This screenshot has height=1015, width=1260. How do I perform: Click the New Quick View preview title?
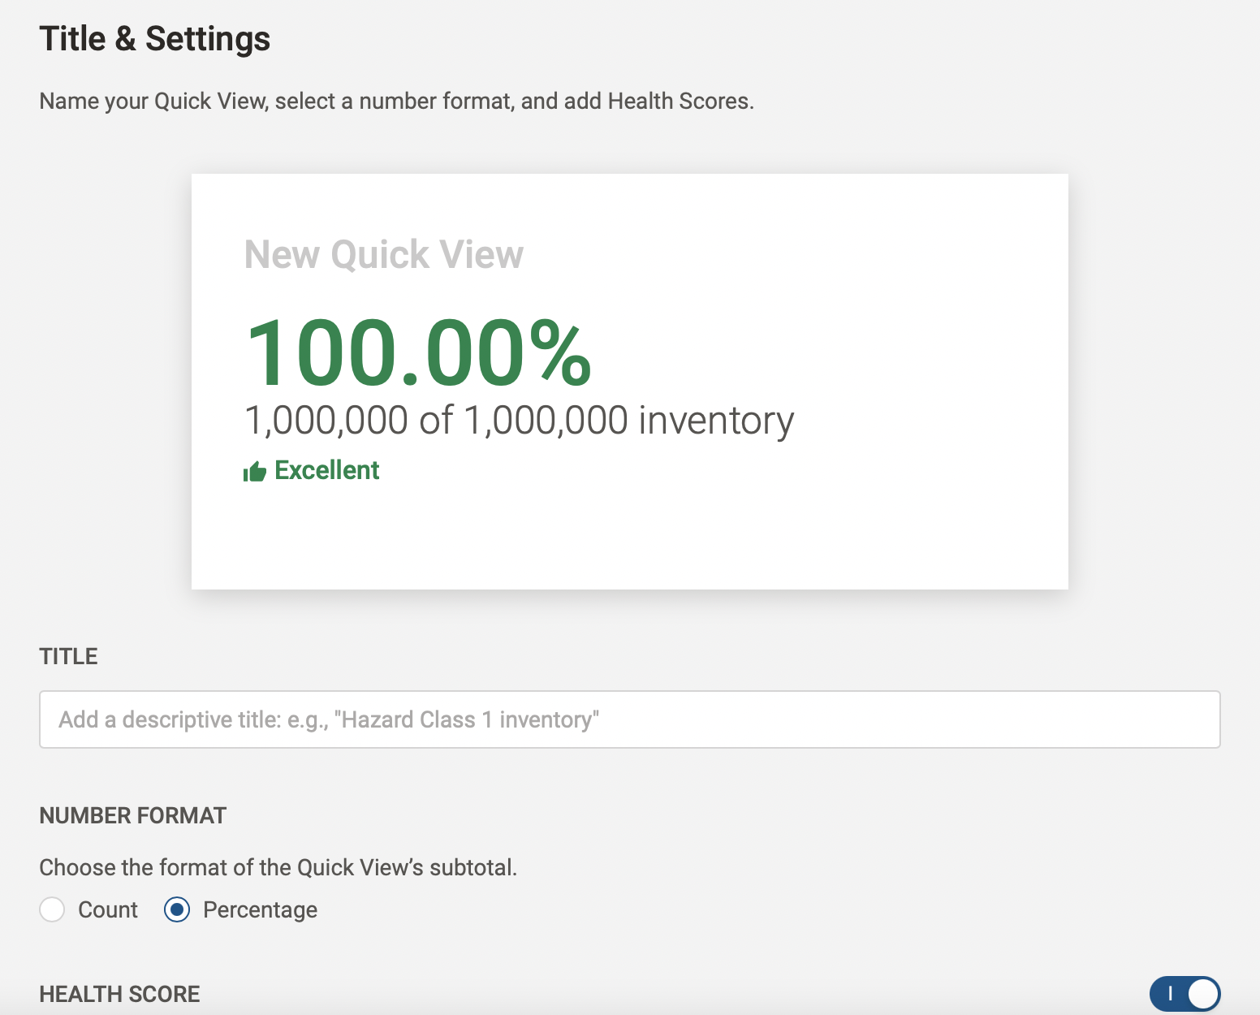pos(384,254)
